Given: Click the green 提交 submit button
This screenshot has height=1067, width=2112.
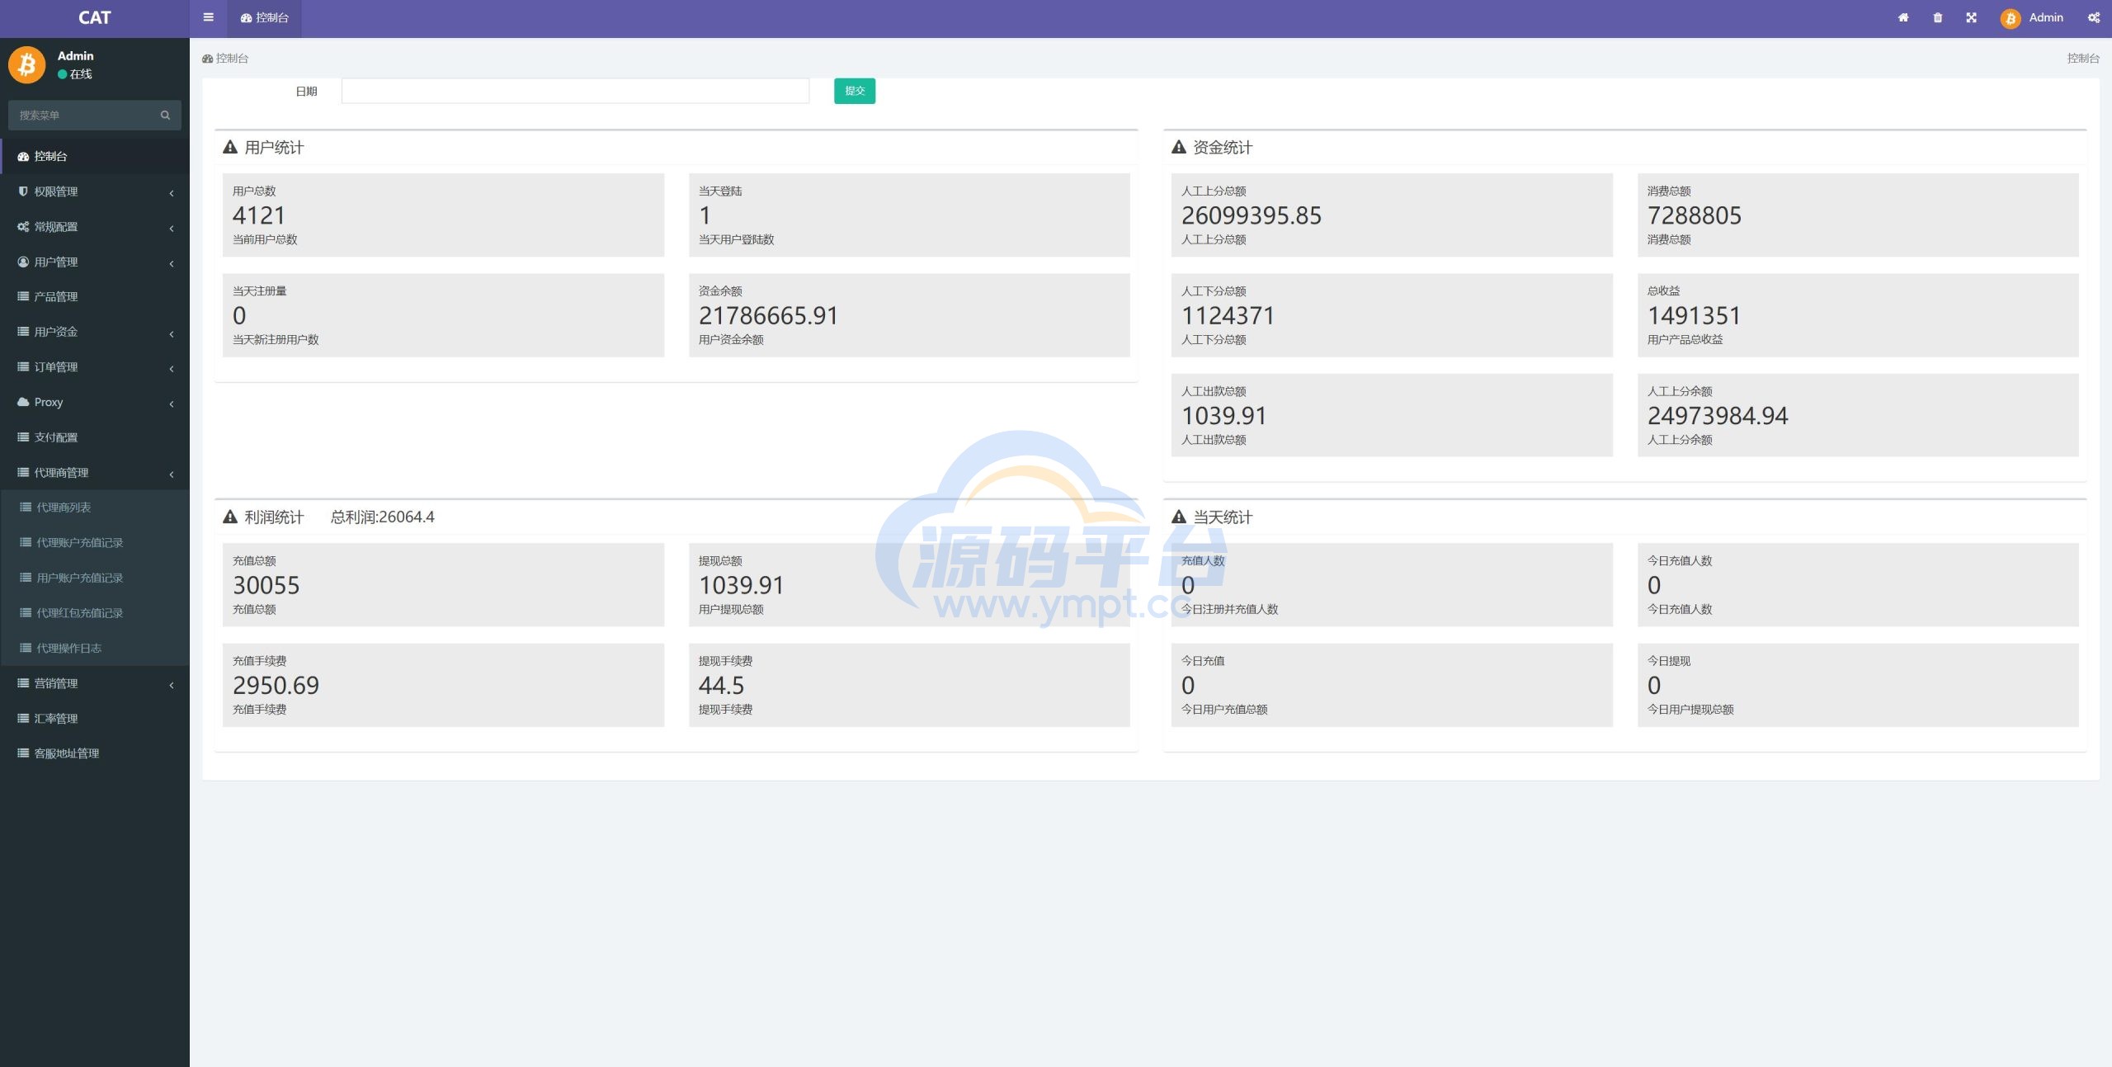Looking at the screenshot, I should pos(855,91).
